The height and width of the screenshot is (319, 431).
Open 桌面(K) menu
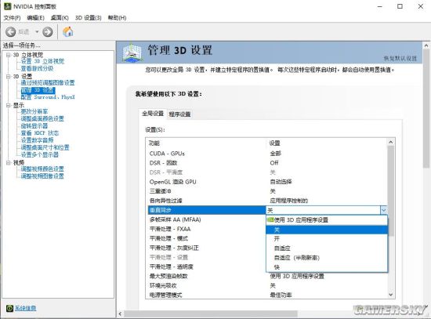pyautogui.click(x=60, y=18)
